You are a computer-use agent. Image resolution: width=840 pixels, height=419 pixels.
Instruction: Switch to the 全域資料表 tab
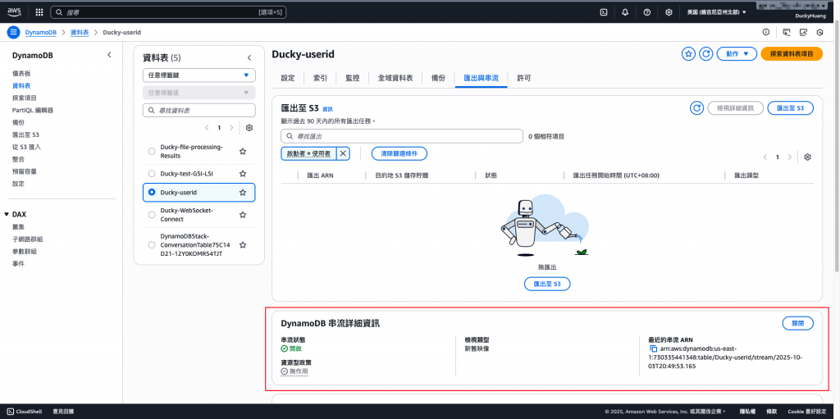[395, 78]
